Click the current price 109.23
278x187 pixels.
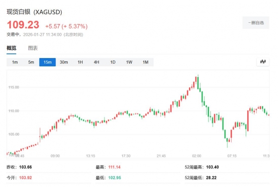23,25
